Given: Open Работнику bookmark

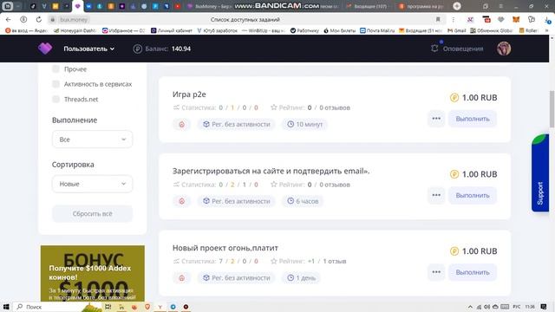Looking at the screenshot, I should 304,30.
